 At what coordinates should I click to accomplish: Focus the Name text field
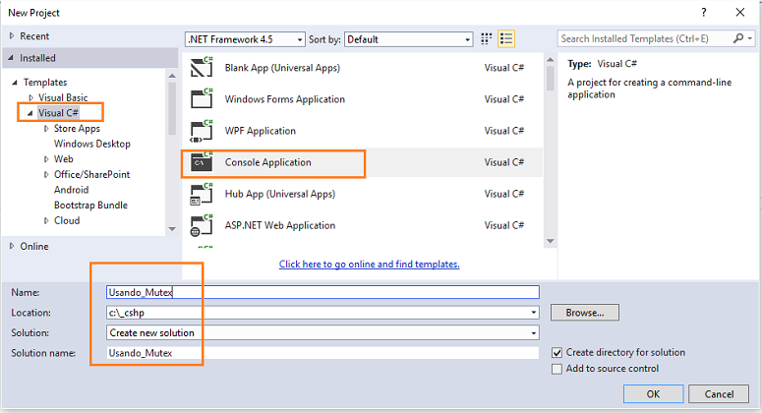click(322, 292)
